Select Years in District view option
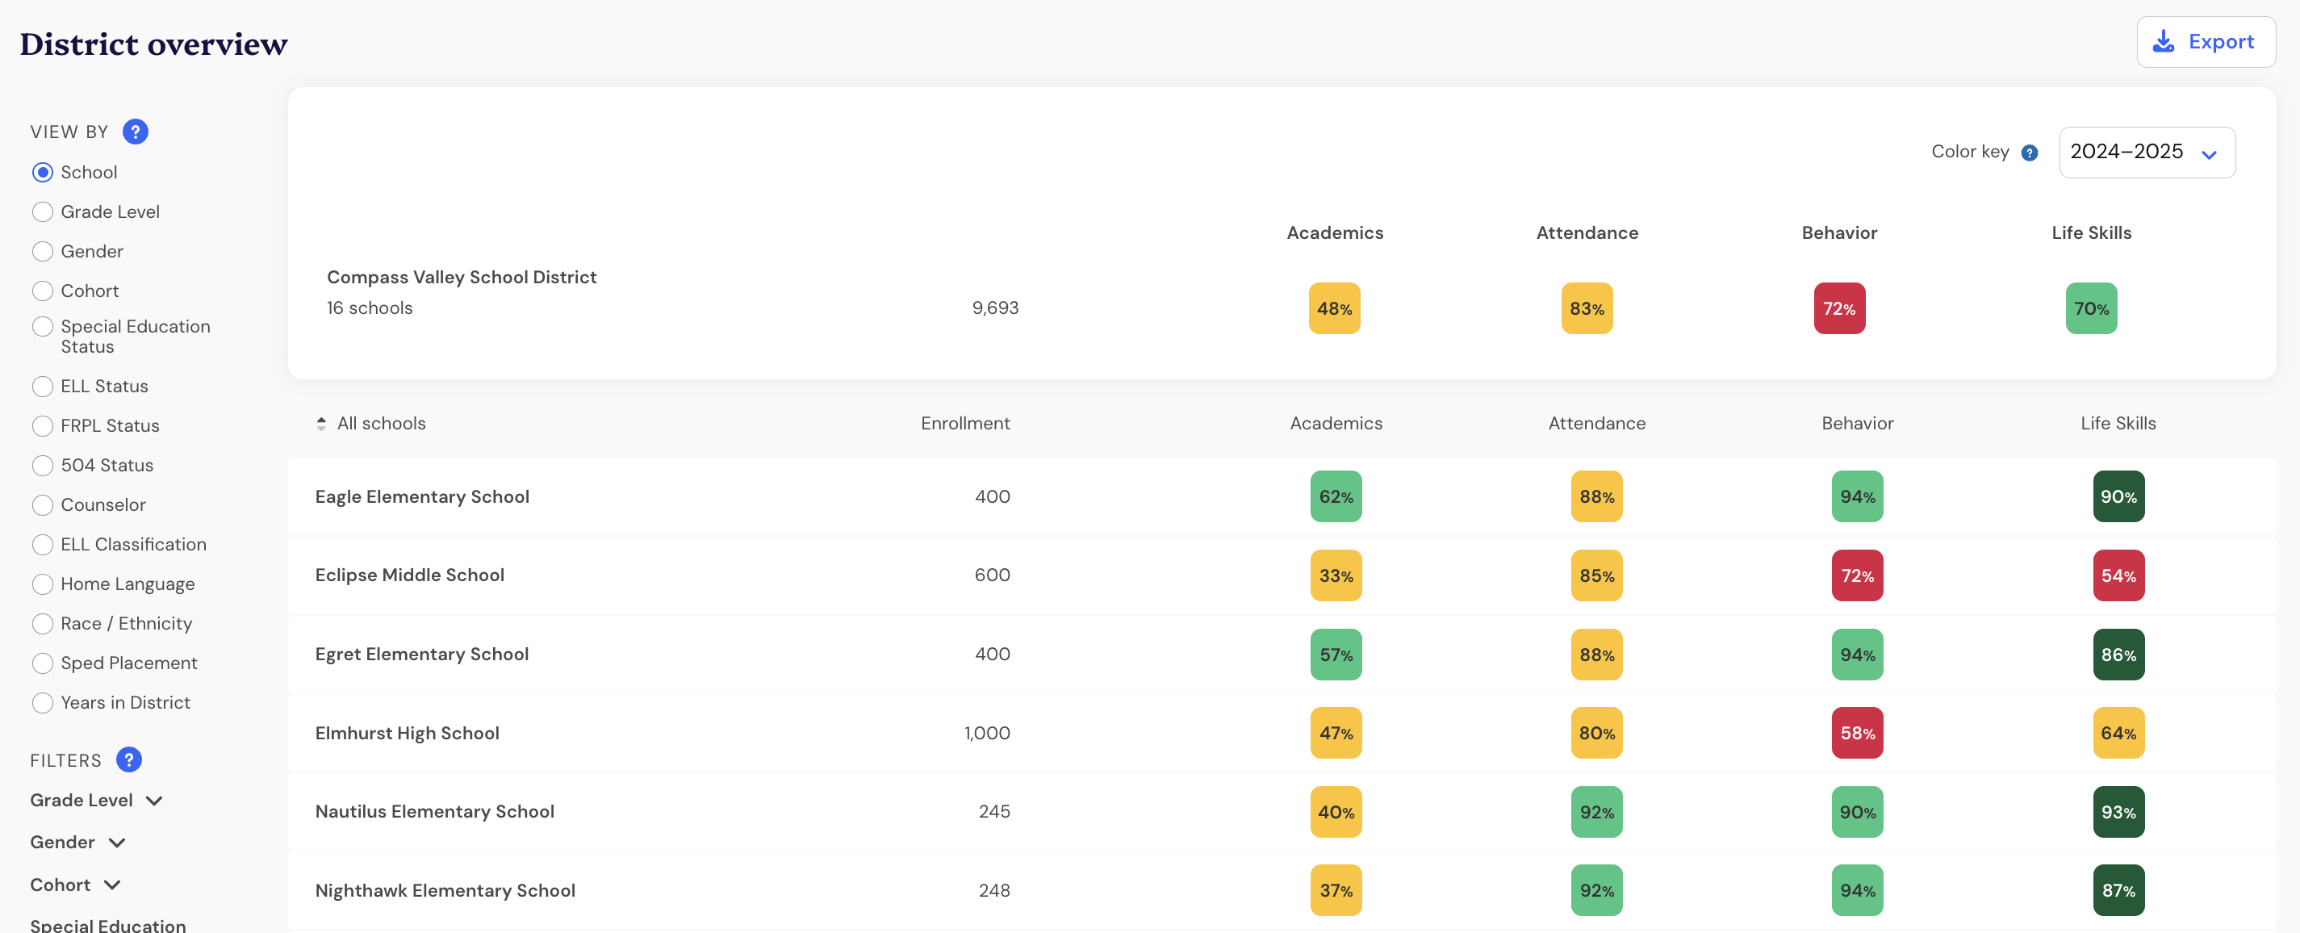This screenshot has height=933, width=2300. [x=42, y=703]
